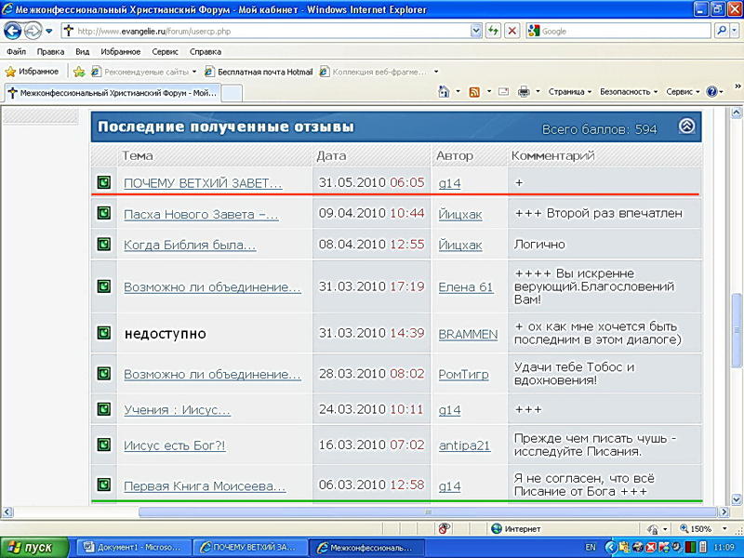Open the Избранное menu in menu bar
Screen dimensions: 744x558
click(121, 52)
